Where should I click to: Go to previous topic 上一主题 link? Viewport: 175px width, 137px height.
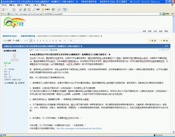(7, 41)
